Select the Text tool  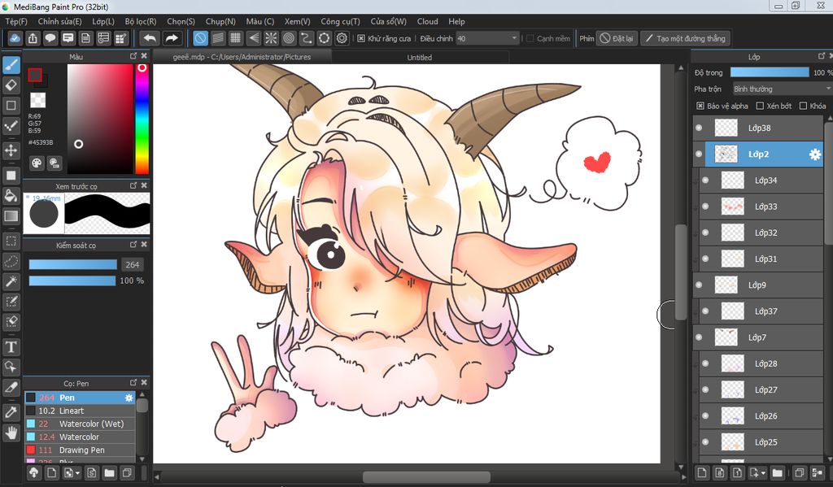(11, 347)
